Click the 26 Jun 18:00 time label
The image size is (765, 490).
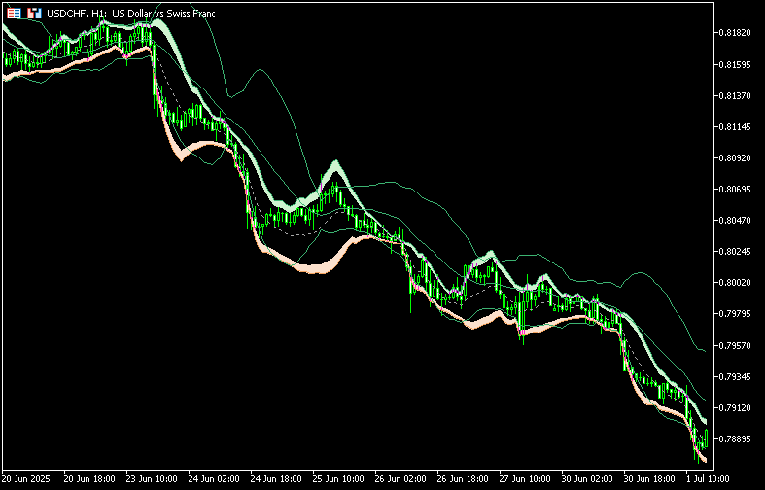[x=463, y=478]
